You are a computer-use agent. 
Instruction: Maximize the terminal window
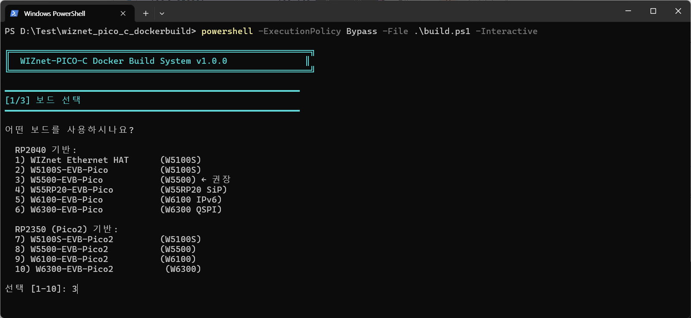pyautogui.click(x=653, y=11)
